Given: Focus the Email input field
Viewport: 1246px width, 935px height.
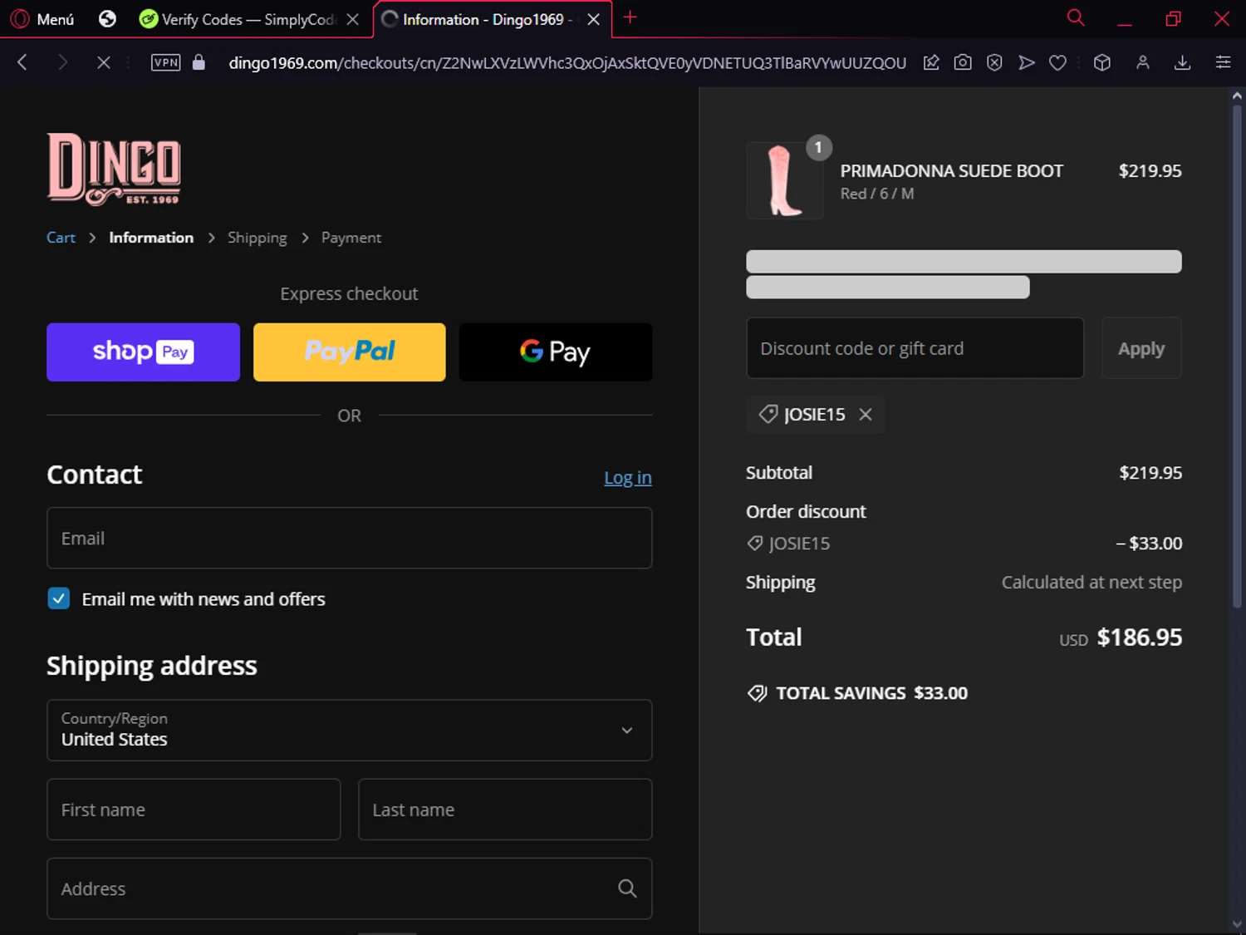Looking at the screenshot, I should (350, 538).
